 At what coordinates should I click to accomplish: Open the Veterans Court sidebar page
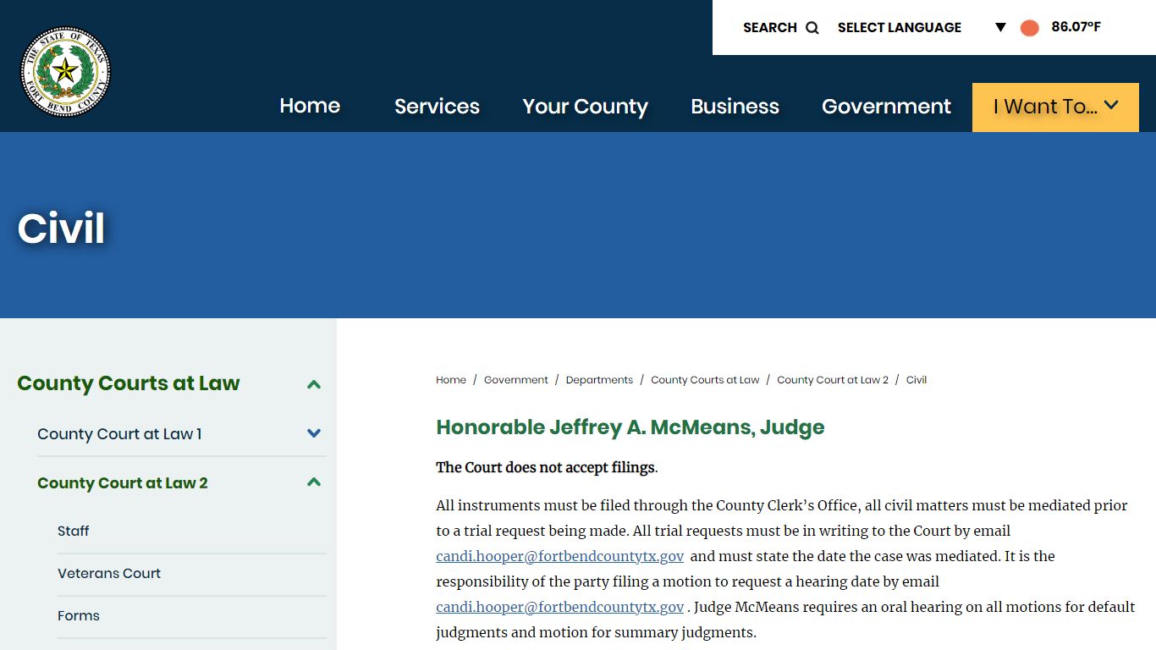click(x=109, y=574)
